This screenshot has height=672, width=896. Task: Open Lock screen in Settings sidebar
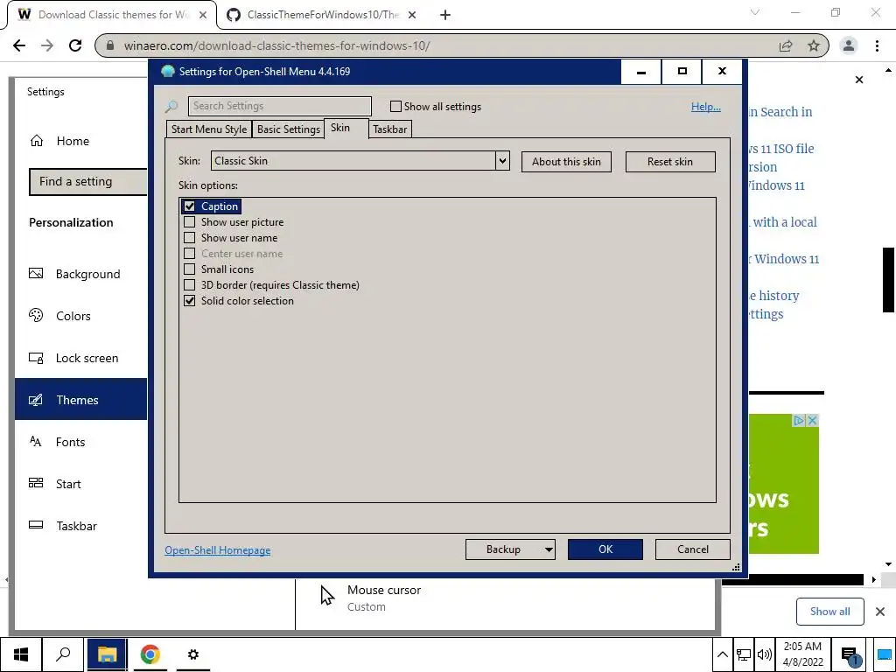click(x=80, y=358)
